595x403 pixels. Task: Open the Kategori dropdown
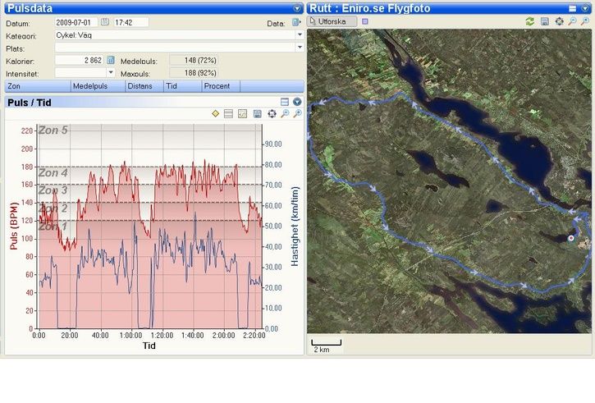point(298,35)
